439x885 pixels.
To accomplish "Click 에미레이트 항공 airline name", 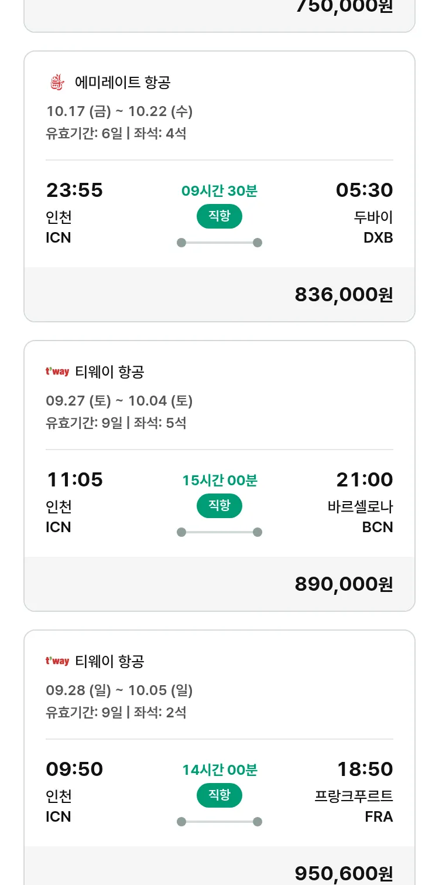I will tap(122, 82).
